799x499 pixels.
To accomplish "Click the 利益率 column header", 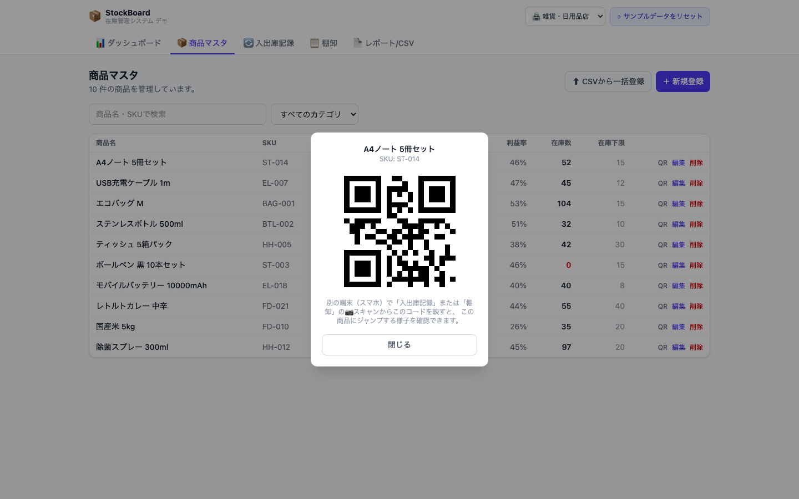I will point(517,143).
